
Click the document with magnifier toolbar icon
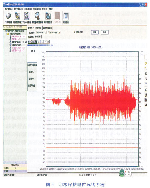27,16
